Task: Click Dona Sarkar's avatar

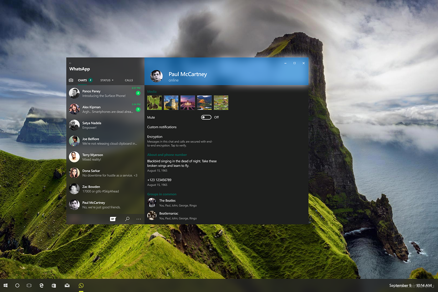Action: [x=74, y=173]
